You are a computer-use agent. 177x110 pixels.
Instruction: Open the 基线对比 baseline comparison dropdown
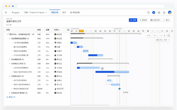[163, 40]
